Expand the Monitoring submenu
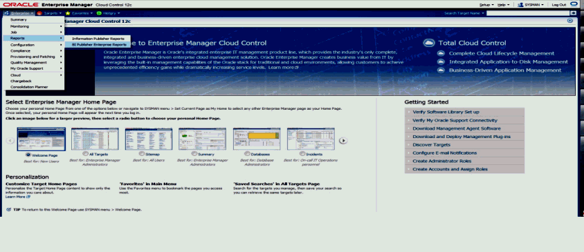The image size is (584, 252). [33, 26]
